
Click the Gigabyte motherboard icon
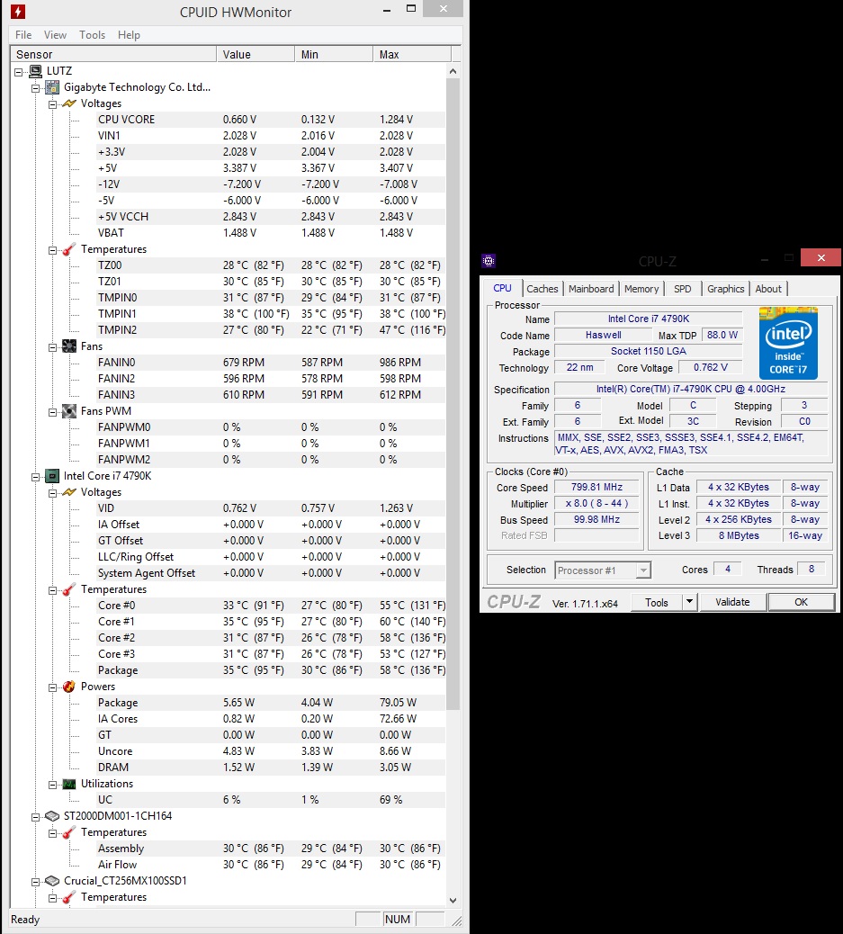52,87
